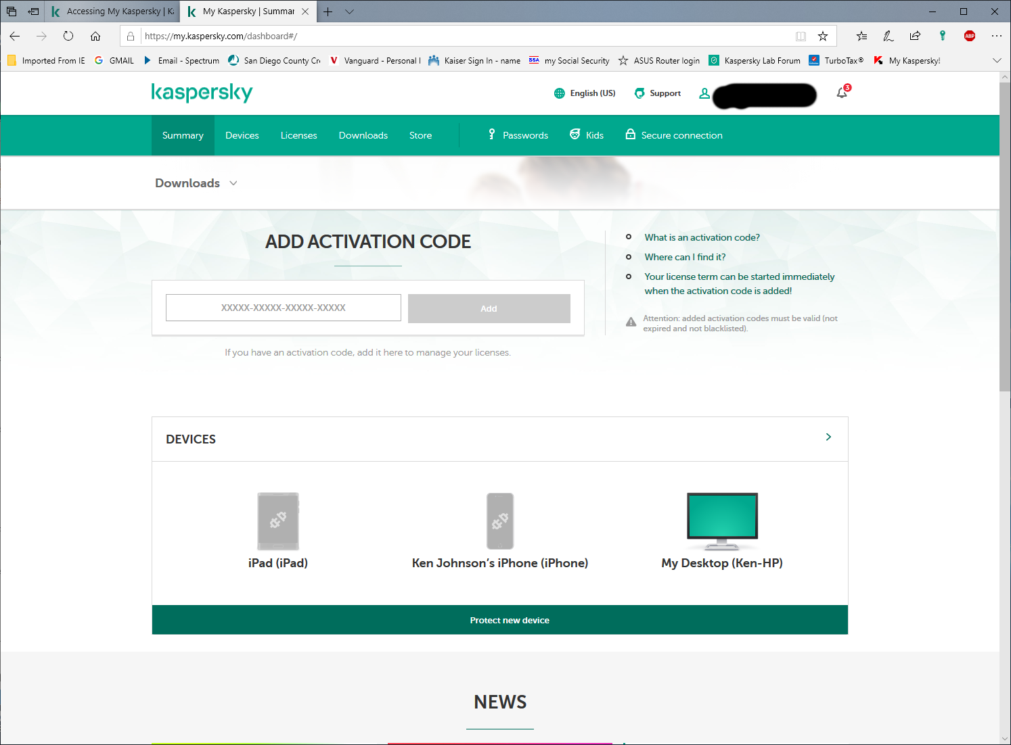Click the browser back arrow
This screenshot has width=1011, height=745.
[15, 36]
